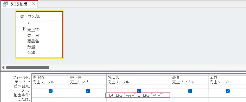
Task: Select the クエリ抽出 tab
Action: (x=19, y=4)
